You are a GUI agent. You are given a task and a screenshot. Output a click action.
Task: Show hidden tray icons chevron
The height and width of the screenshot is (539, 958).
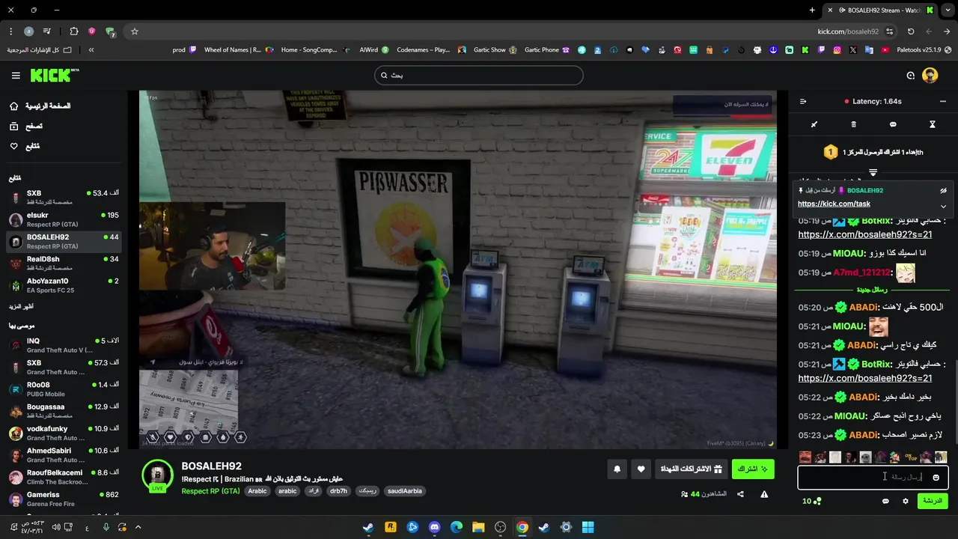(x=138, y=527)
